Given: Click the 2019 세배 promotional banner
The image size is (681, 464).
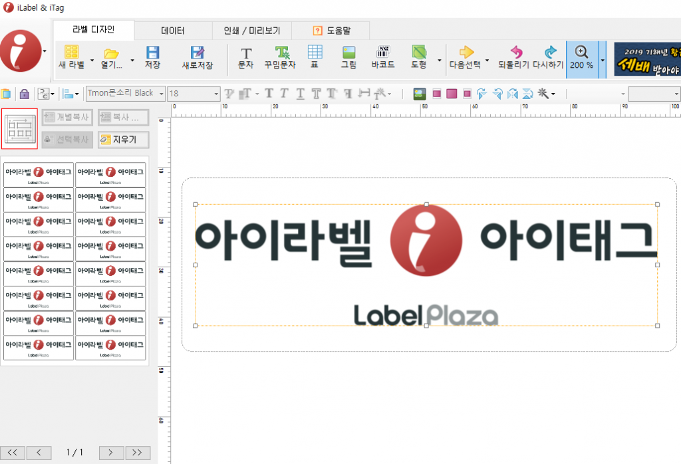Looking at the screenshot, I should click(648, 59).
